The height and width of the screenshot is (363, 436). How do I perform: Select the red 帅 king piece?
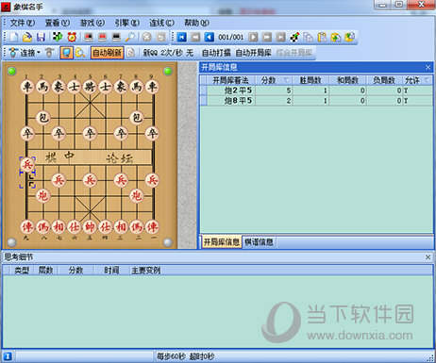(90, 226)
